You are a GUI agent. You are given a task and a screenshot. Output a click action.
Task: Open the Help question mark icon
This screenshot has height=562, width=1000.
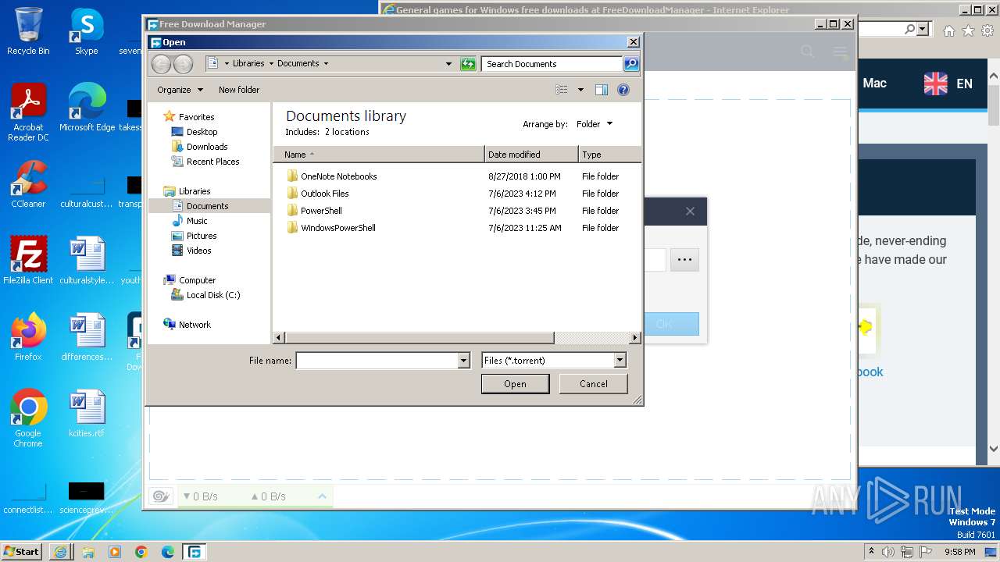coord(623,90)
